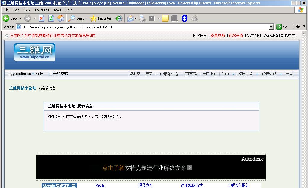Switch to 繁體中文 language link
This screenshot has width=308, height=188.
click(x=288, y=36)
